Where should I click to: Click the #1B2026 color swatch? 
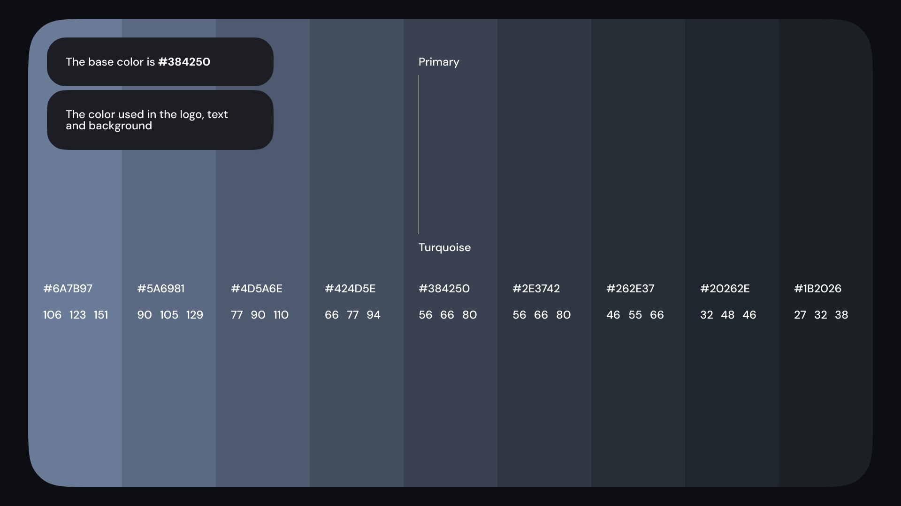pos(826,398)
